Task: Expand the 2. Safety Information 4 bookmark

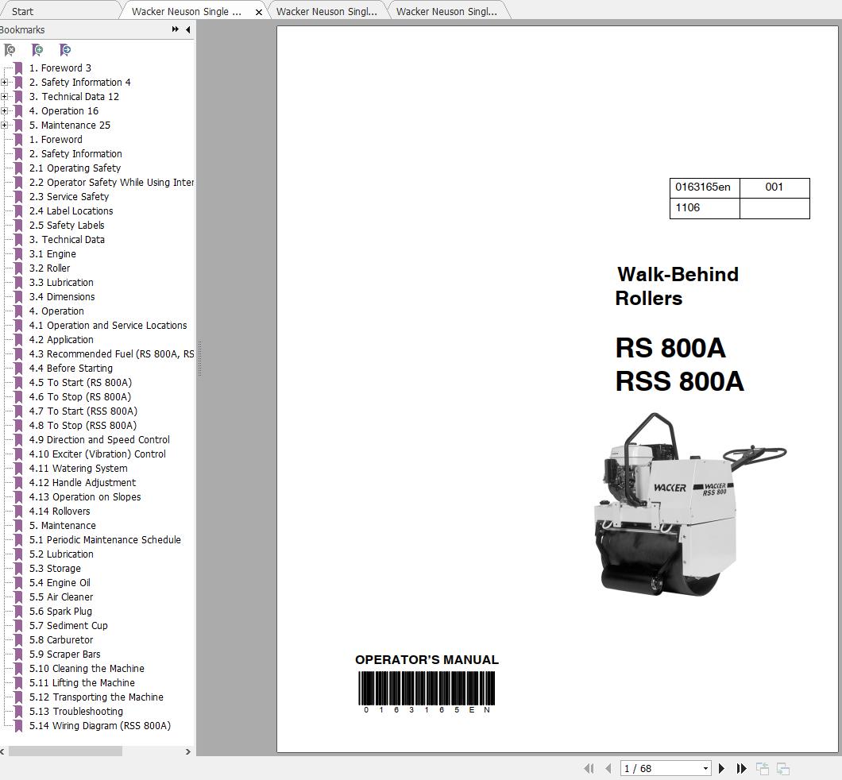Action: tap(4, 82)
